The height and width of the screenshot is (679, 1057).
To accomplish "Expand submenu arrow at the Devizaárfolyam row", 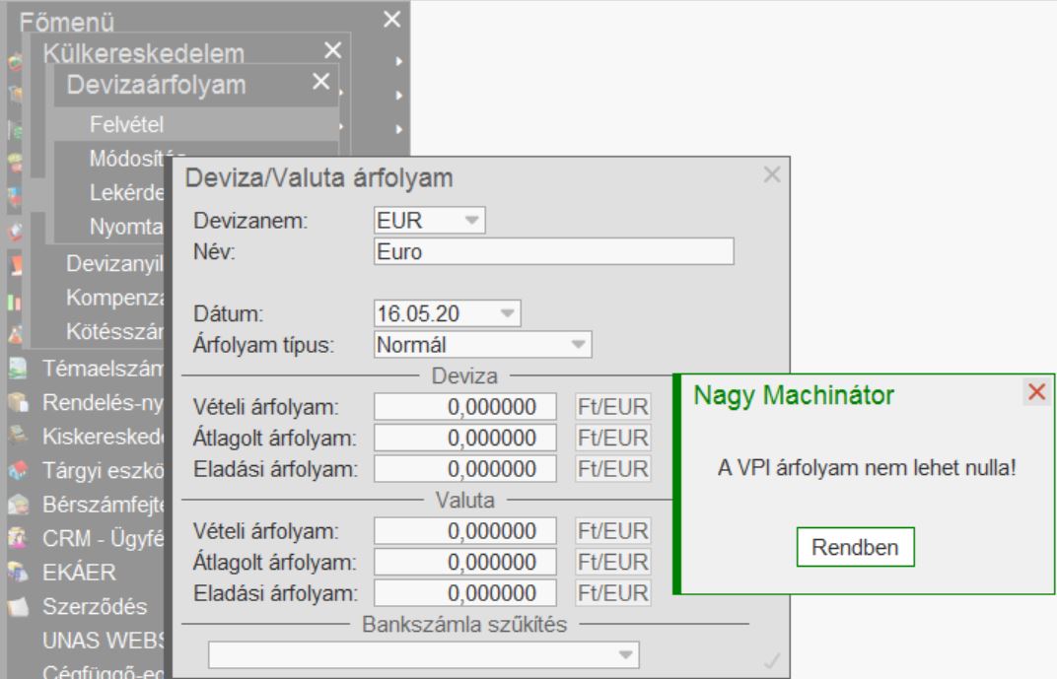I will click(x=399, y=95).
